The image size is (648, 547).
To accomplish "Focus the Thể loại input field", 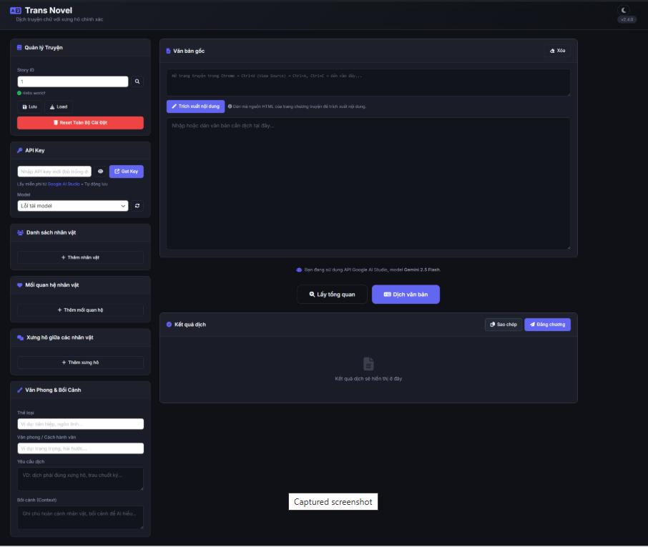I will coord(80,424).
